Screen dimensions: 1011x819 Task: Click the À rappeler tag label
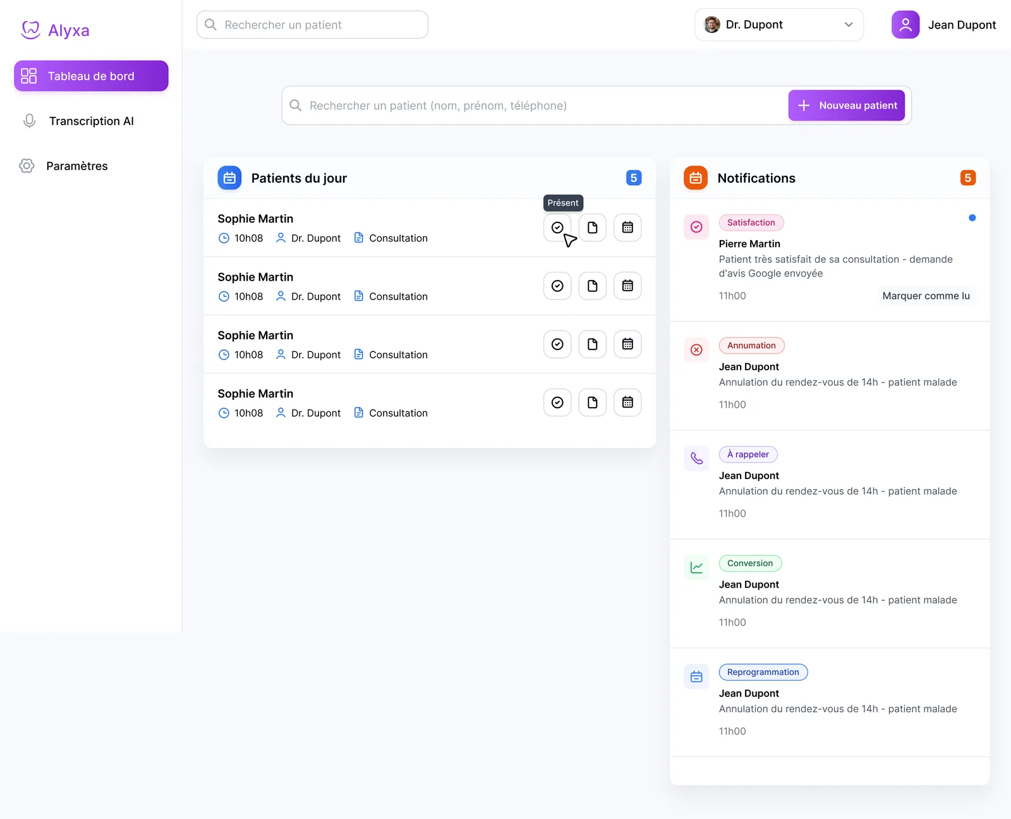click(748, 454)
